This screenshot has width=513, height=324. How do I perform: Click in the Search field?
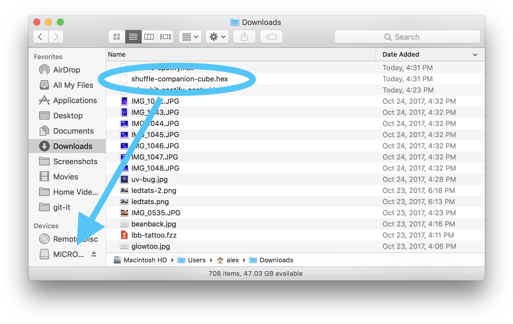[x=407, y=37]
